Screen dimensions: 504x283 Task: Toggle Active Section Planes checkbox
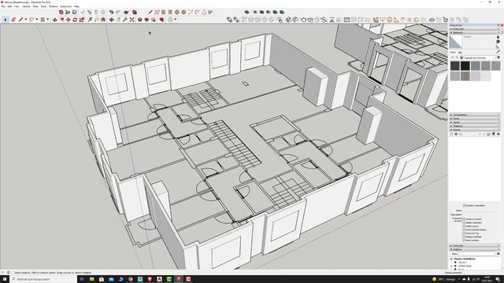[x=464, y=230]
